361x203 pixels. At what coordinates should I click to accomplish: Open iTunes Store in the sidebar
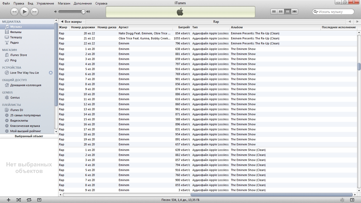point(18,55)
